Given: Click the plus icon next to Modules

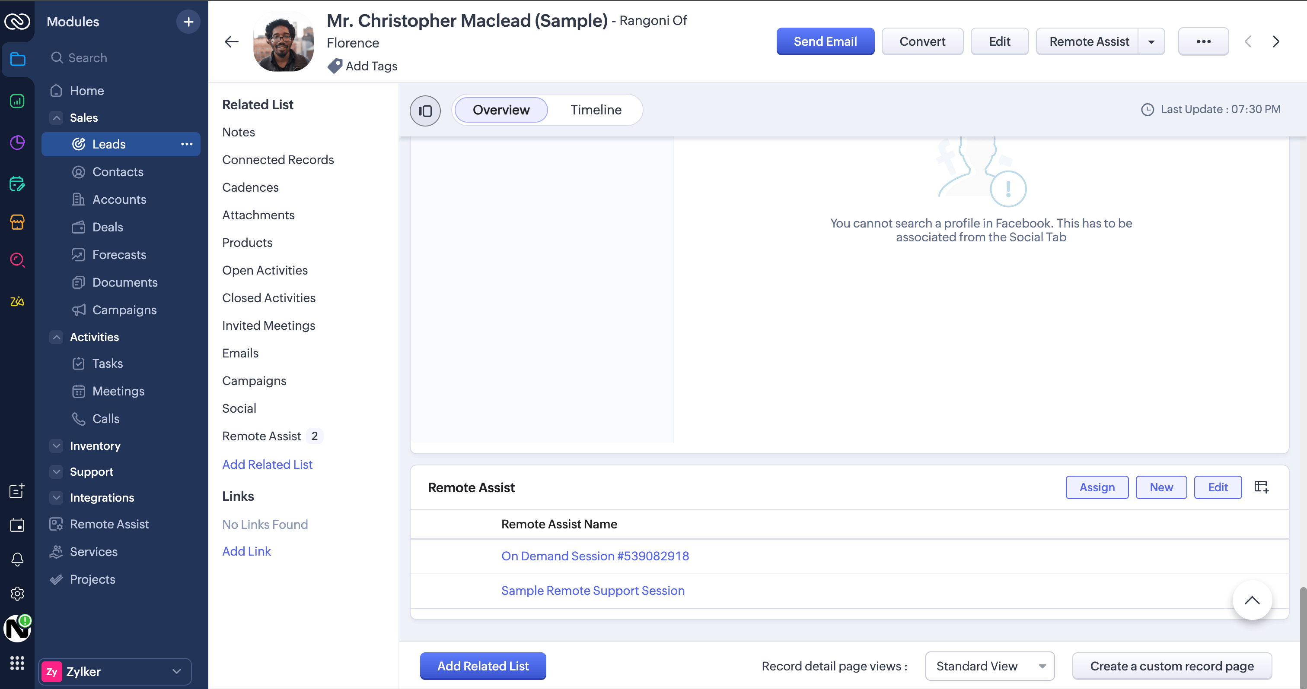Looking at the screenshot, I should [x=188, y=22].
